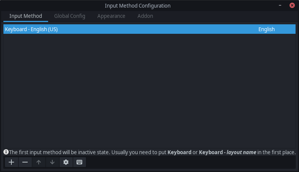The image size is (299, 172).
Task: Open the gear icon's input method settings
Action: (66, 162)
